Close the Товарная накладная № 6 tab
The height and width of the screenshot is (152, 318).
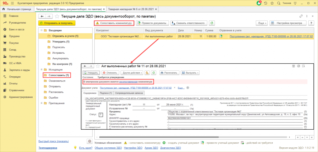(156, 9)
